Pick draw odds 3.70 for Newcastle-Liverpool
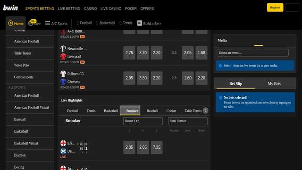This screenshot has height=170, width=302. click(x=143, y=53)
